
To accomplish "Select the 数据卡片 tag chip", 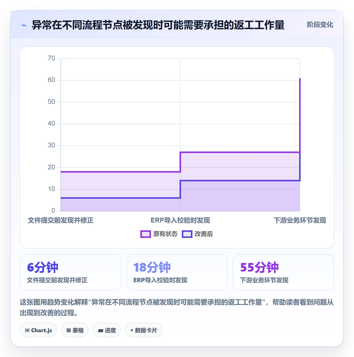I will [144, 330].
